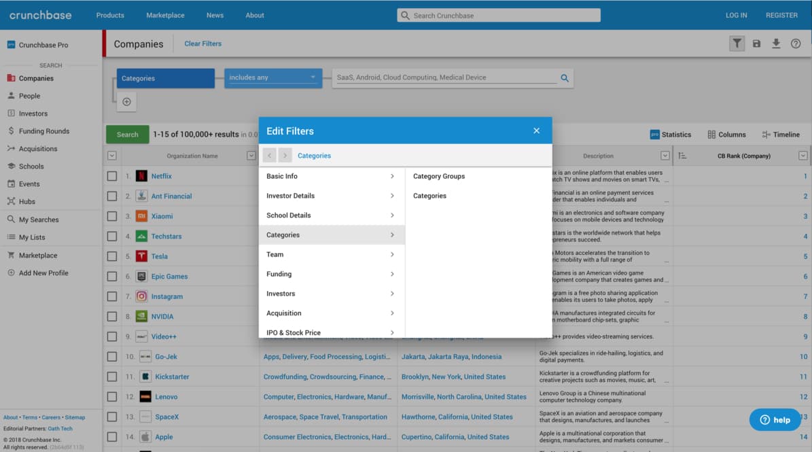Expand Investor Details filter group
This screenshot has height=452, width=812.
(x=332, y=196)
